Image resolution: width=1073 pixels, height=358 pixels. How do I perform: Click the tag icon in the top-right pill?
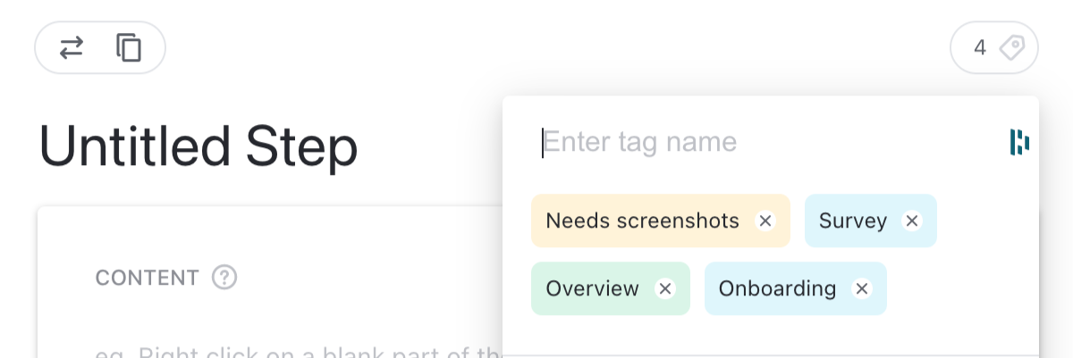pos(1012,47)
